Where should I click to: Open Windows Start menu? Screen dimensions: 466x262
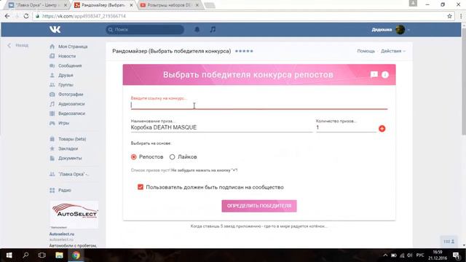tap(9, 255)
